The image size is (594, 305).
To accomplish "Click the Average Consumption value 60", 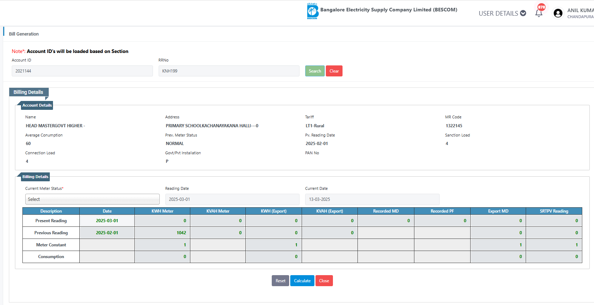I will click(x=28, y=144).
